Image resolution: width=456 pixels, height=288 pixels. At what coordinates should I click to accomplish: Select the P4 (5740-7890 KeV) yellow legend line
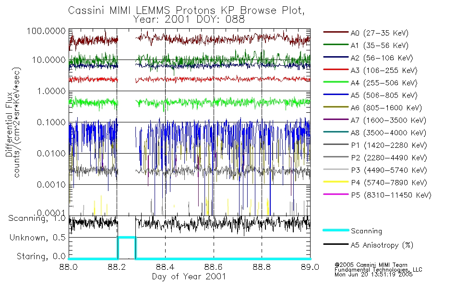(x=336, y=182)
